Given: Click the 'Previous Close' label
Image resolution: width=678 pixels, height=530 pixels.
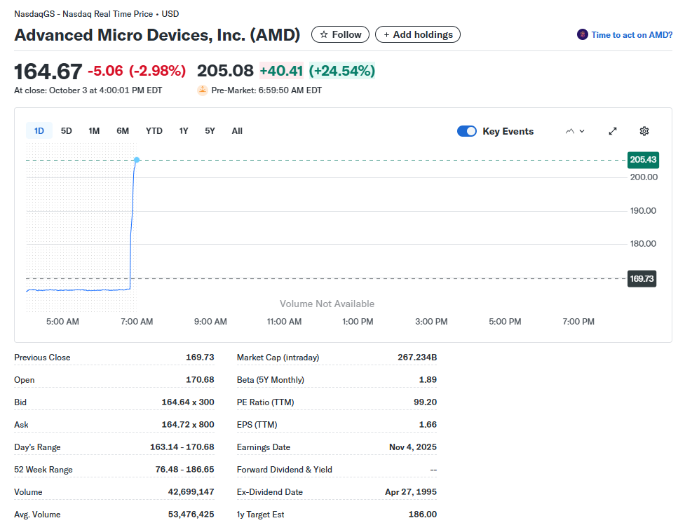Looking at the screenshot, I should tap(42, 358).
